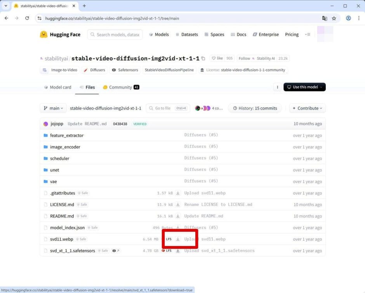Click the three-dot menu beside Use this model

pos(277,87)
